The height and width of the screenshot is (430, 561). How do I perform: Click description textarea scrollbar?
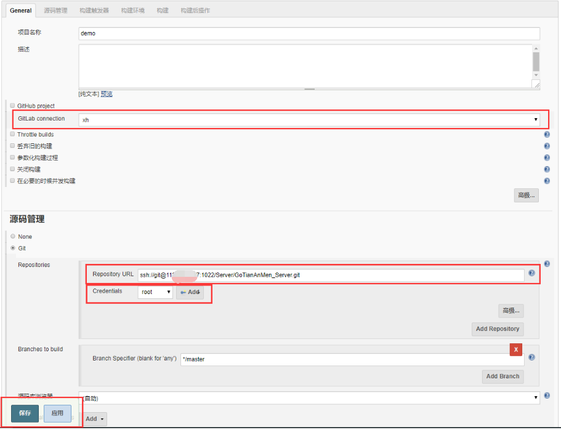point(536,62)
